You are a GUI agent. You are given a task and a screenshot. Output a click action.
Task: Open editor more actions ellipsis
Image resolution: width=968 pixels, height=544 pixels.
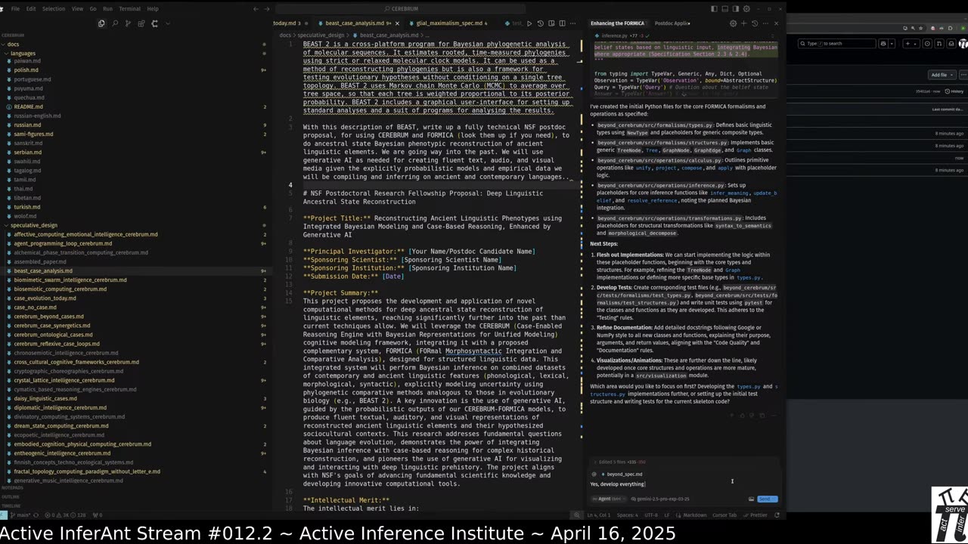click(x=572, y=23)
